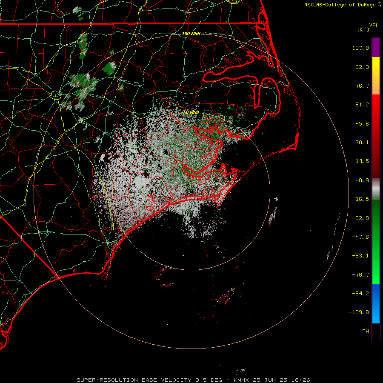Screen dimensions: 383x383
Task: Click the 50 NMI range ring label
Action: click(x=191, y=112)
